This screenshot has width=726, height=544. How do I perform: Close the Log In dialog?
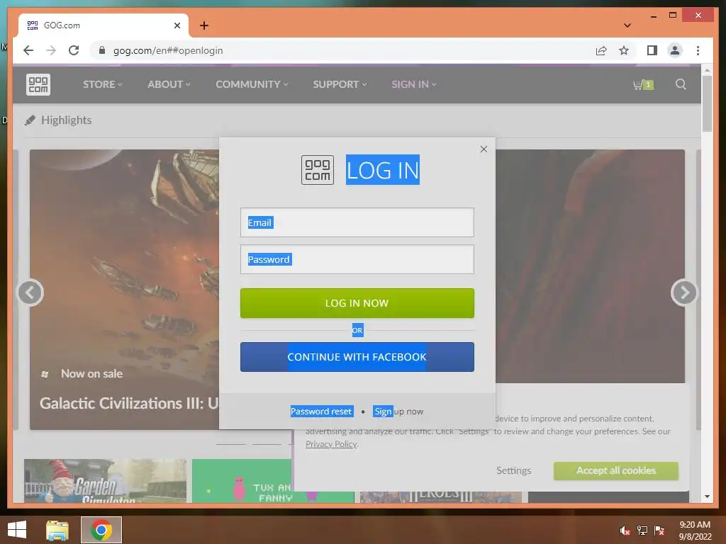(484, 149)
